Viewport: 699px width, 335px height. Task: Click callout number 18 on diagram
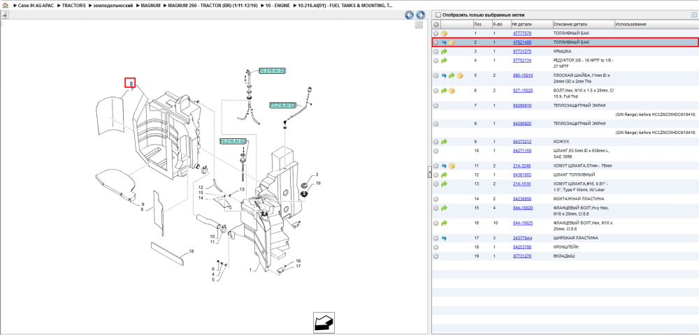[x=192, y=251]
